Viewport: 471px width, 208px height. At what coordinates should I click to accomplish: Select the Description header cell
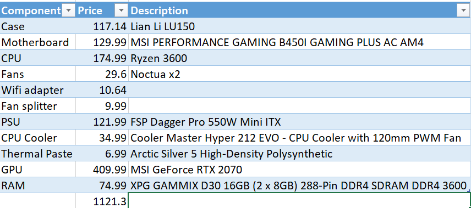tap(300, 11)
